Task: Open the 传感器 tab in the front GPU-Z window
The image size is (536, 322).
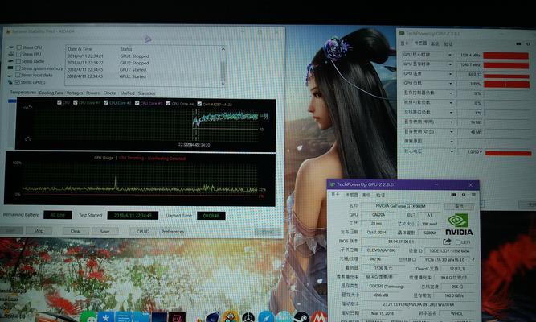Action: [x=351, y=195]
